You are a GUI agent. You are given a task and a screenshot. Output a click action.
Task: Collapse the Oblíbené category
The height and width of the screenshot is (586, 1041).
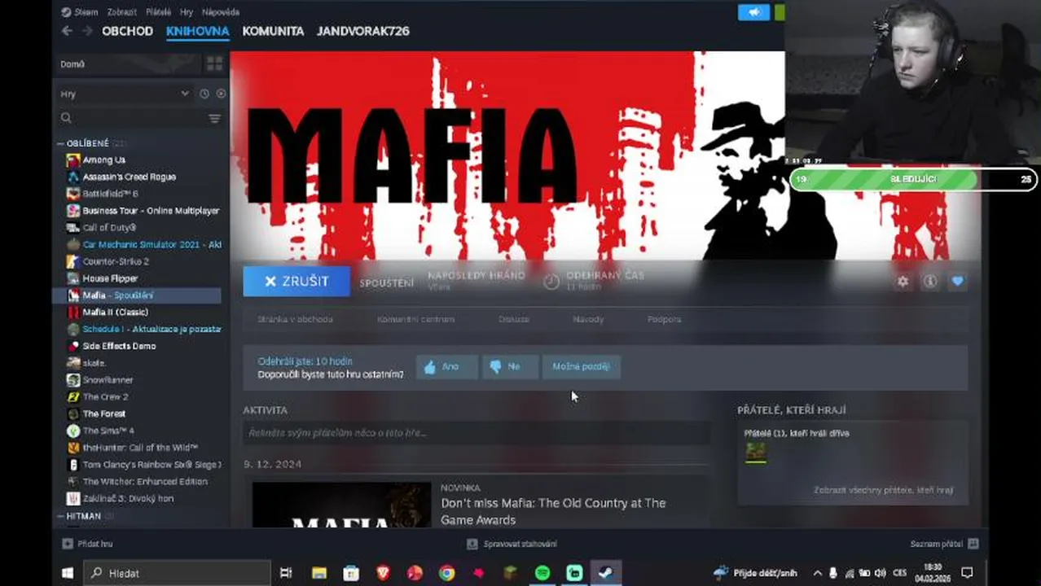pos(60,143)
